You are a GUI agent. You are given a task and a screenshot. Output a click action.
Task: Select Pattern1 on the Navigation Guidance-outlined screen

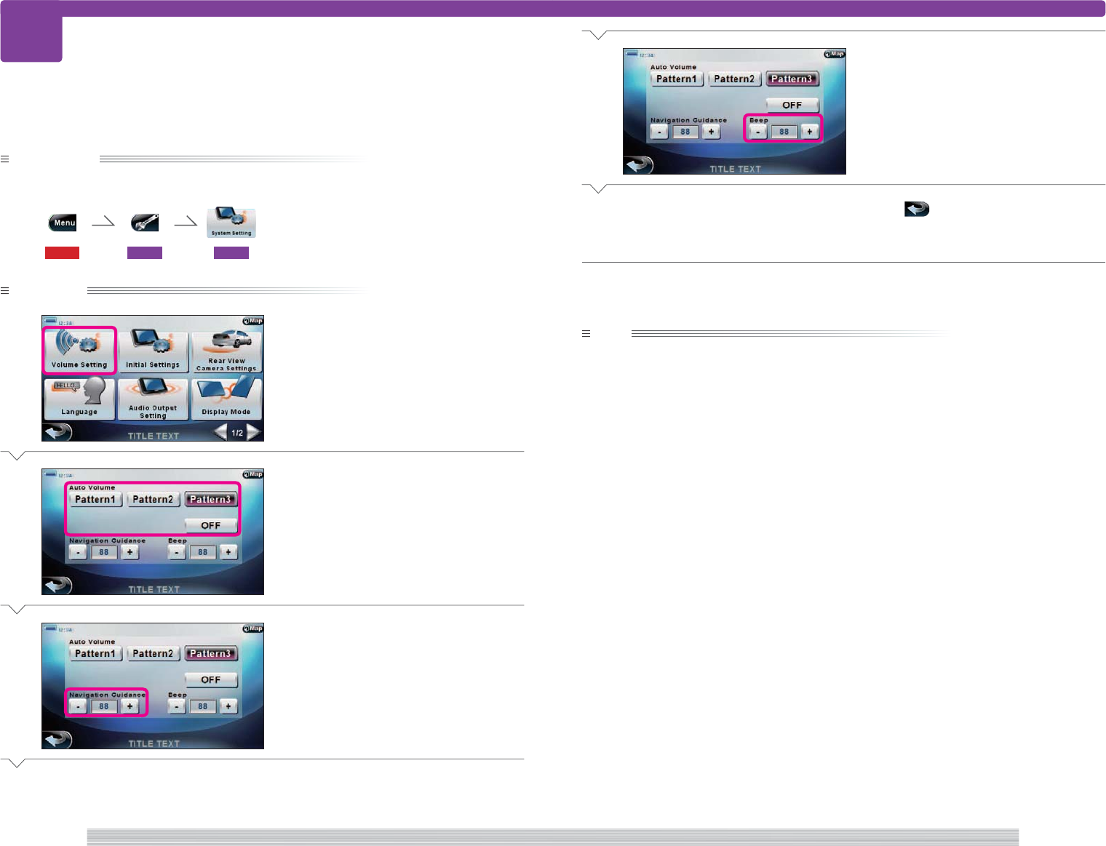pos(95,654)
